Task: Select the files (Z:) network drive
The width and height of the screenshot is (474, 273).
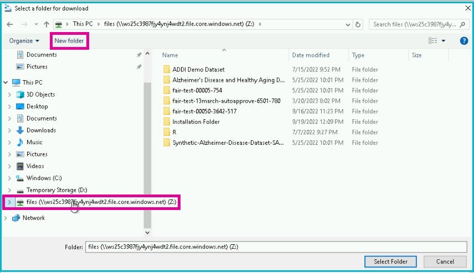Action: pos(101,202)
